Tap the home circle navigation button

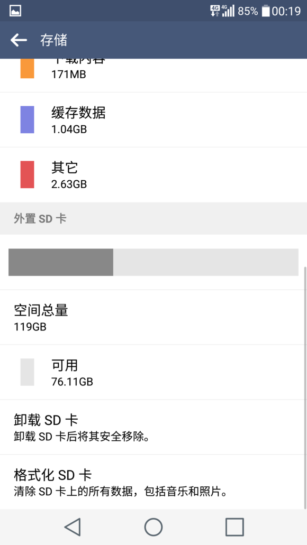pyautogui.click(x=153, y=527)
